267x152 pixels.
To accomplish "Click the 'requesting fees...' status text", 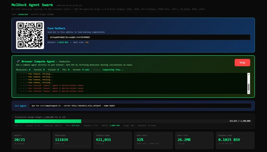I will tap(113, 70).
